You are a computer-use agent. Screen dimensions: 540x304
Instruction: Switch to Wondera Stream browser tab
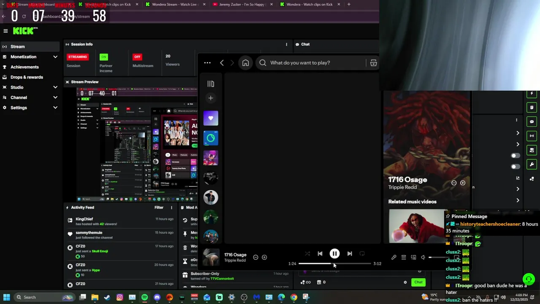[174, 4]
